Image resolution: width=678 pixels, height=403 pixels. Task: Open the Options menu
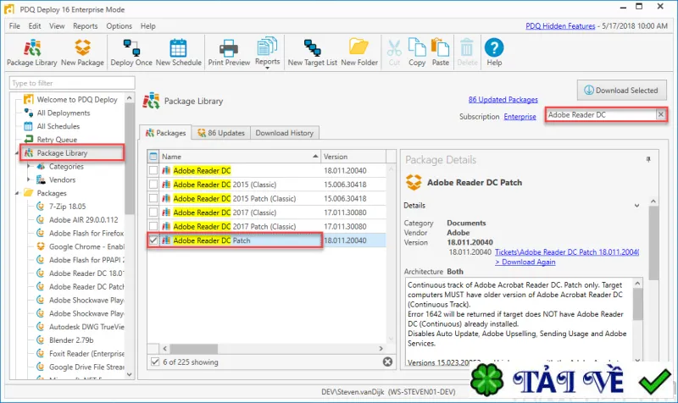119,26
